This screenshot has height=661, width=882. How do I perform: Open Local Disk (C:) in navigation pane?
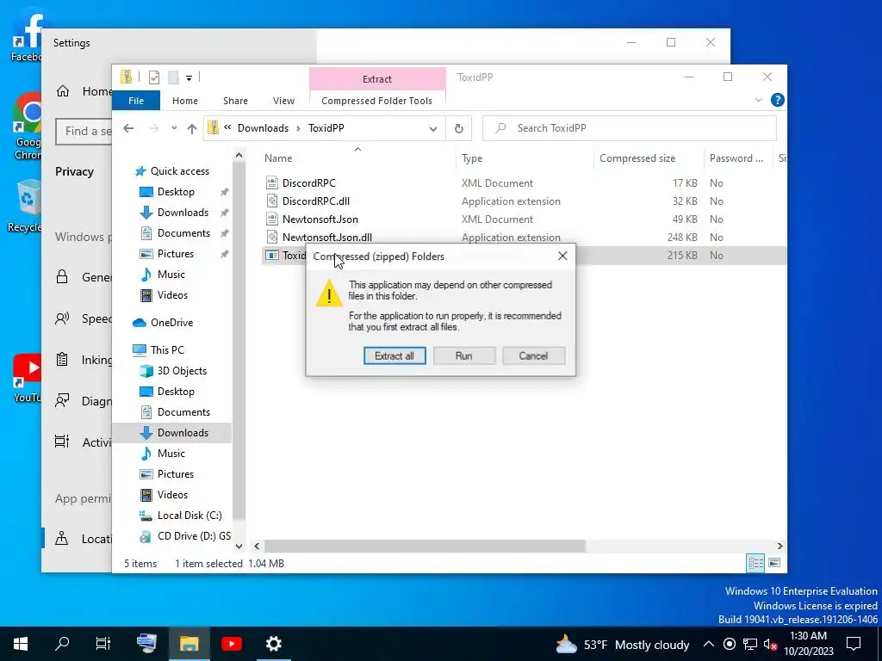tap(189, 516)
